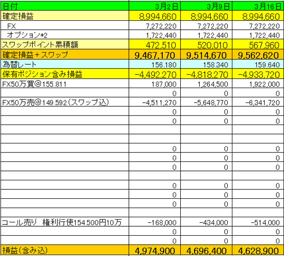Viewport: 284px width, 256px height.
Task: Select the 1,922,000 value cell
Action: (264, 84)
